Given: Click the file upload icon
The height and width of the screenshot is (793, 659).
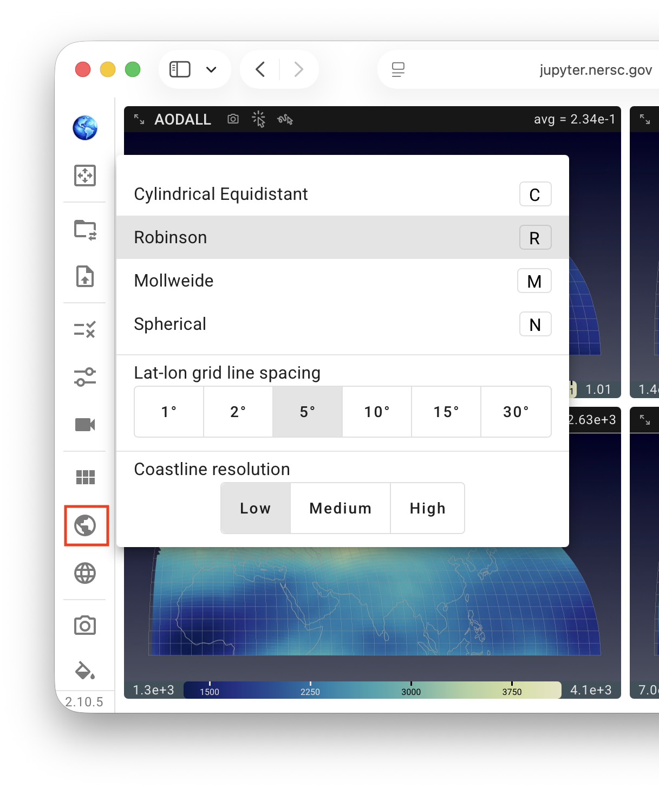Looking at the screenshot, I should click(x=85, y=276).
